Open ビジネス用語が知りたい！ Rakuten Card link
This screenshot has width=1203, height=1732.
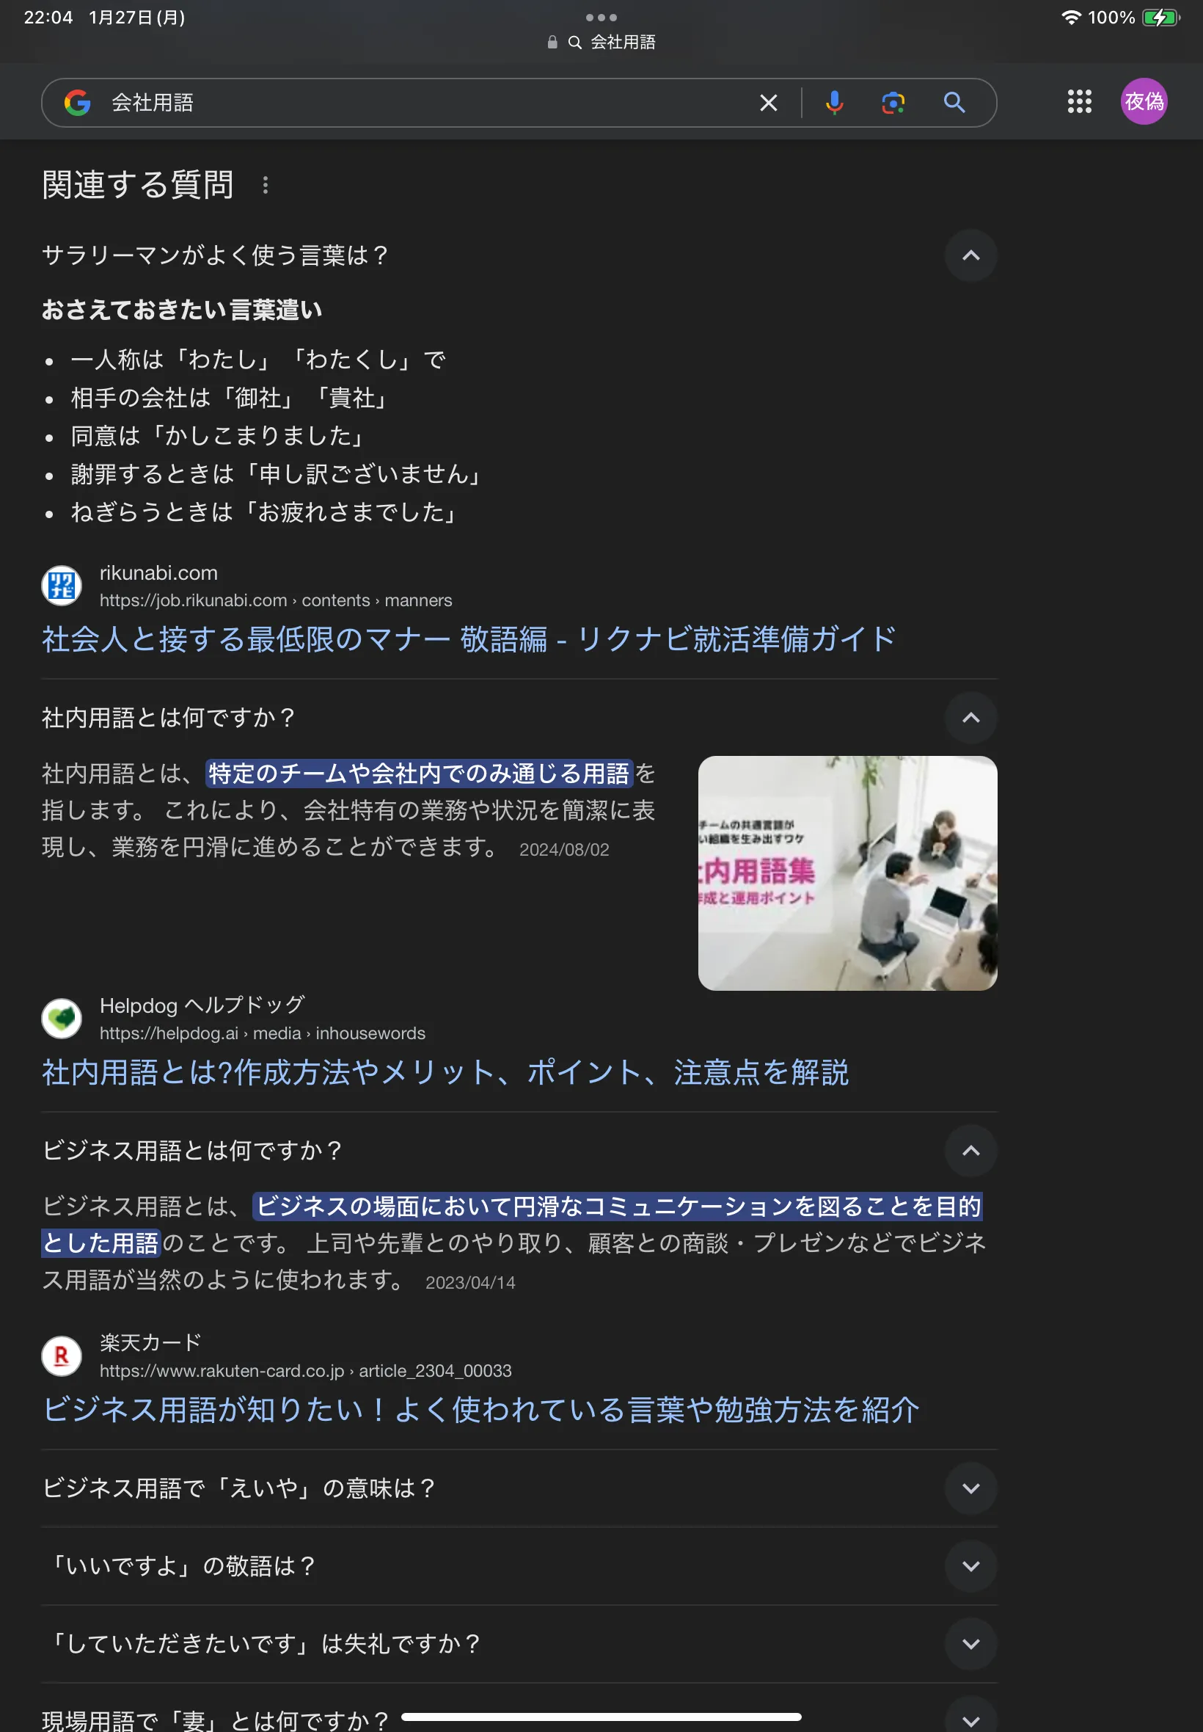point(481,1410)
